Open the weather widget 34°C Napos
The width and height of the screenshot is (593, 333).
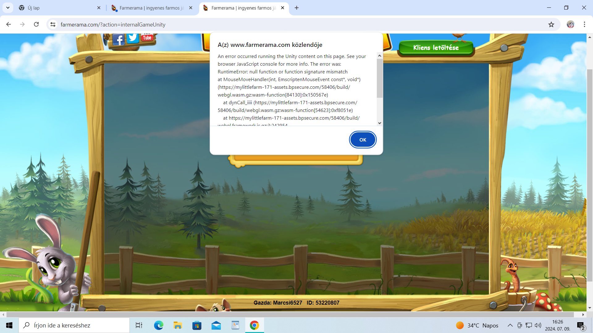(477, 325)
